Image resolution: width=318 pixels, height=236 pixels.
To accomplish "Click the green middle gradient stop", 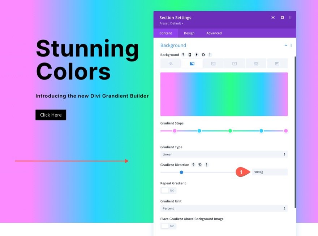I will [230, 131].
